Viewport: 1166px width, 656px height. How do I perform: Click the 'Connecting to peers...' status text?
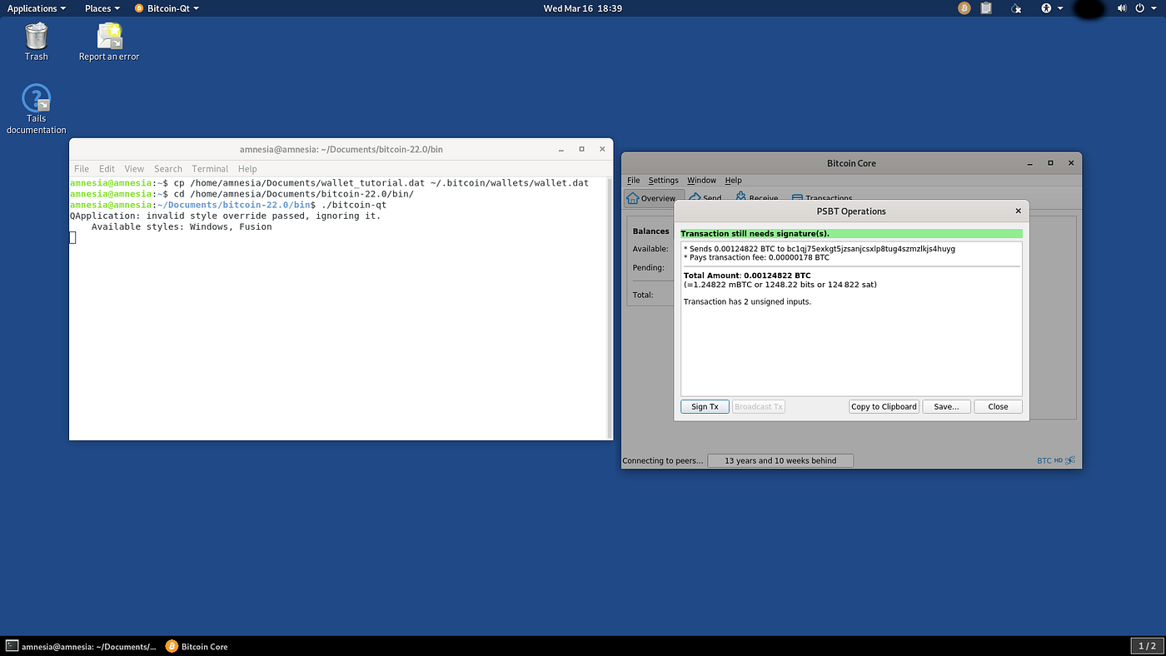tap(663, 460)
